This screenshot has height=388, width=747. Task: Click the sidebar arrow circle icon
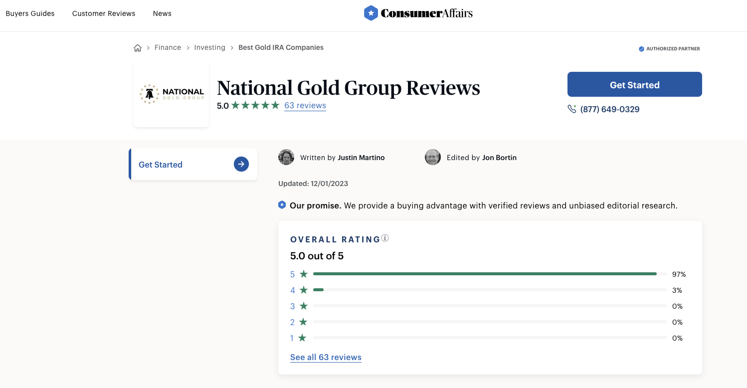point(241,164)
